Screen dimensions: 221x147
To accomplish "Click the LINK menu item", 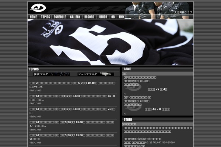I will pyautogui.click(x=122, y=17).
